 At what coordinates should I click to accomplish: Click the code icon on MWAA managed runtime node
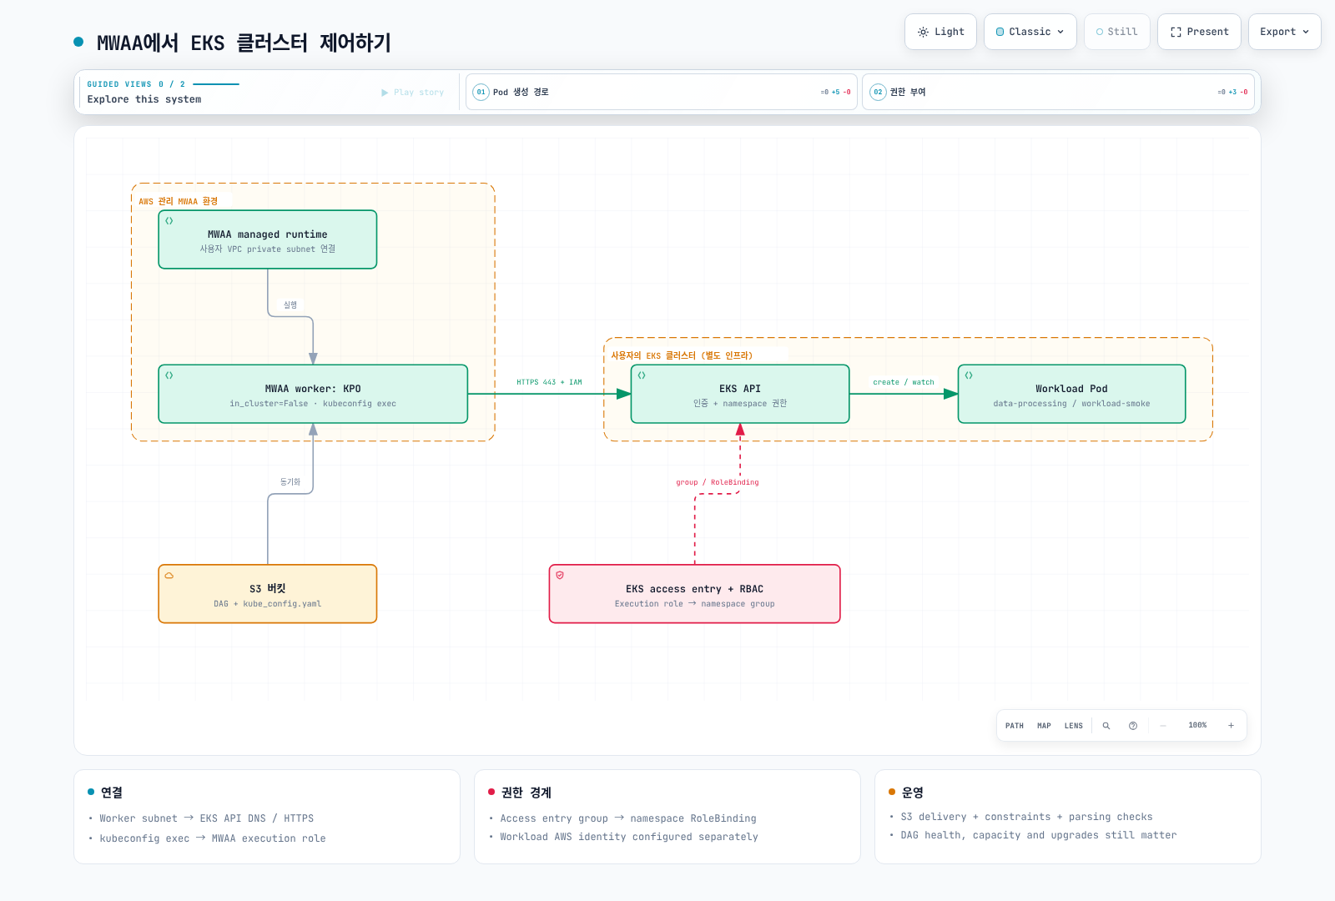click(169, 221)
